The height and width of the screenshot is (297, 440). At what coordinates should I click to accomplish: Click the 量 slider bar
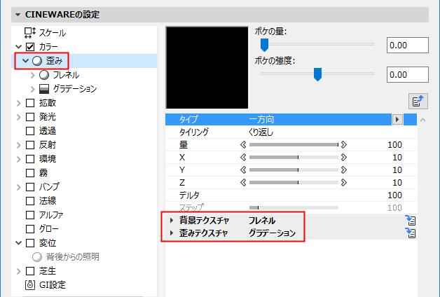coord(294,145)
